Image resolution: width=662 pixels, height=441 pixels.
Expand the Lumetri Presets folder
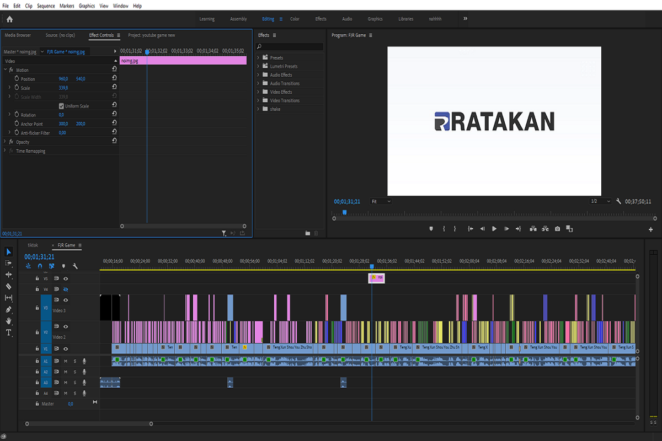point(258,66)
